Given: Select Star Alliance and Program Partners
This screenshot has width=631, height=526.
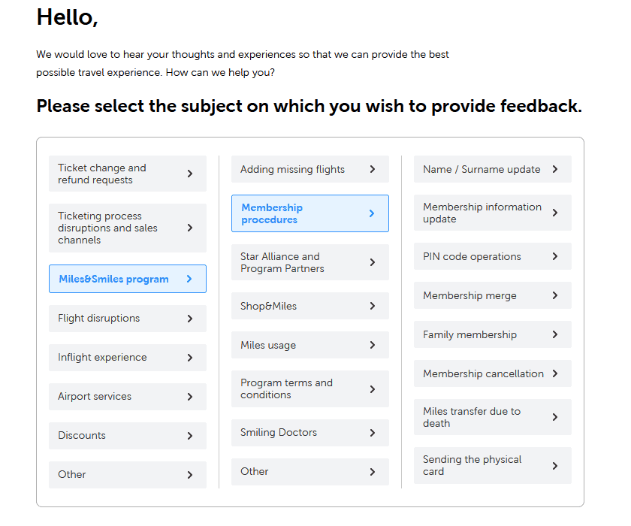Looking at the screenshot, I should [309, 262].
